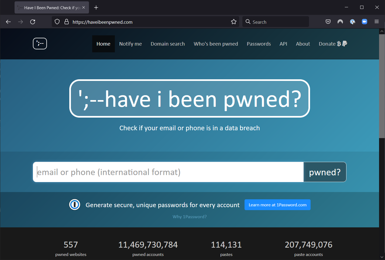
Task: Open the Firefox hamburger menu
Action: pyautogui.click(x=377, y=22)
